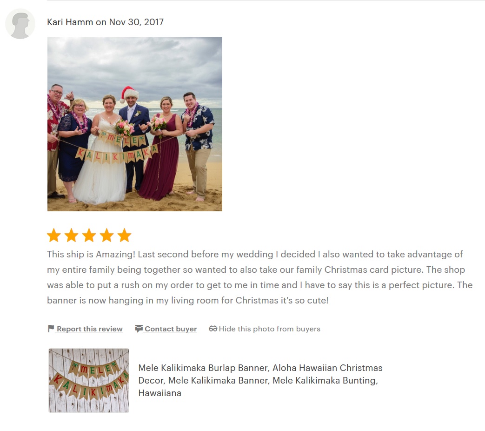Click the review date Nov 30, 2017
Viewport: 485px width, 431px height.
point(136,22)
